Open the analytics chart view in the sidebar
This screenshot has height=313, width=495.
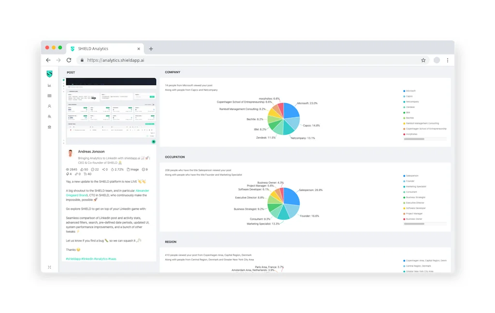coord(49,84)
